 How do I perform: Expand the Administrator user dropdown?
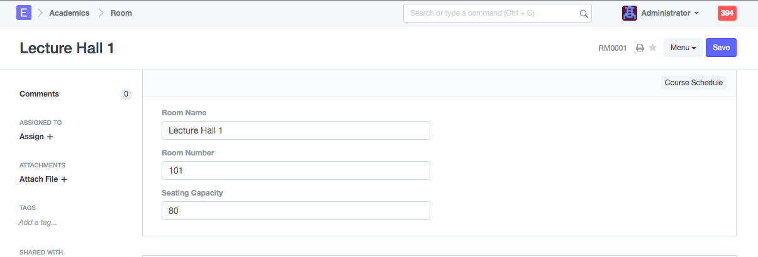tap(670, 13)
